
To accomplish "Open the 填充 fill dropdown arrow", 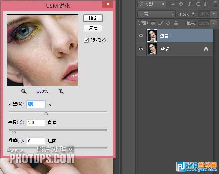I will tap(213, 23).
